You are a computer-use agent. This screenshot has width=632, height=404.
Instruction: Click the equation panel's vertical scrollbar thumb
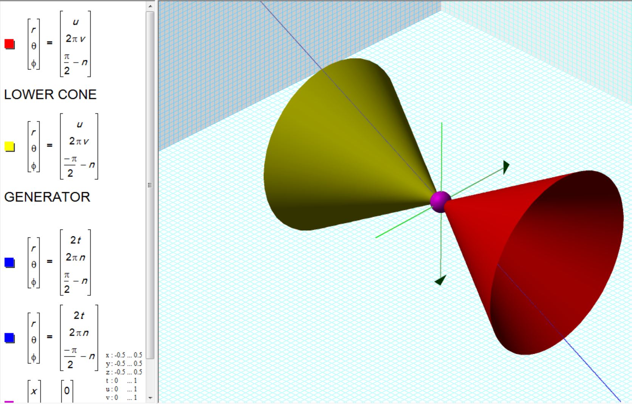[150, 185]
